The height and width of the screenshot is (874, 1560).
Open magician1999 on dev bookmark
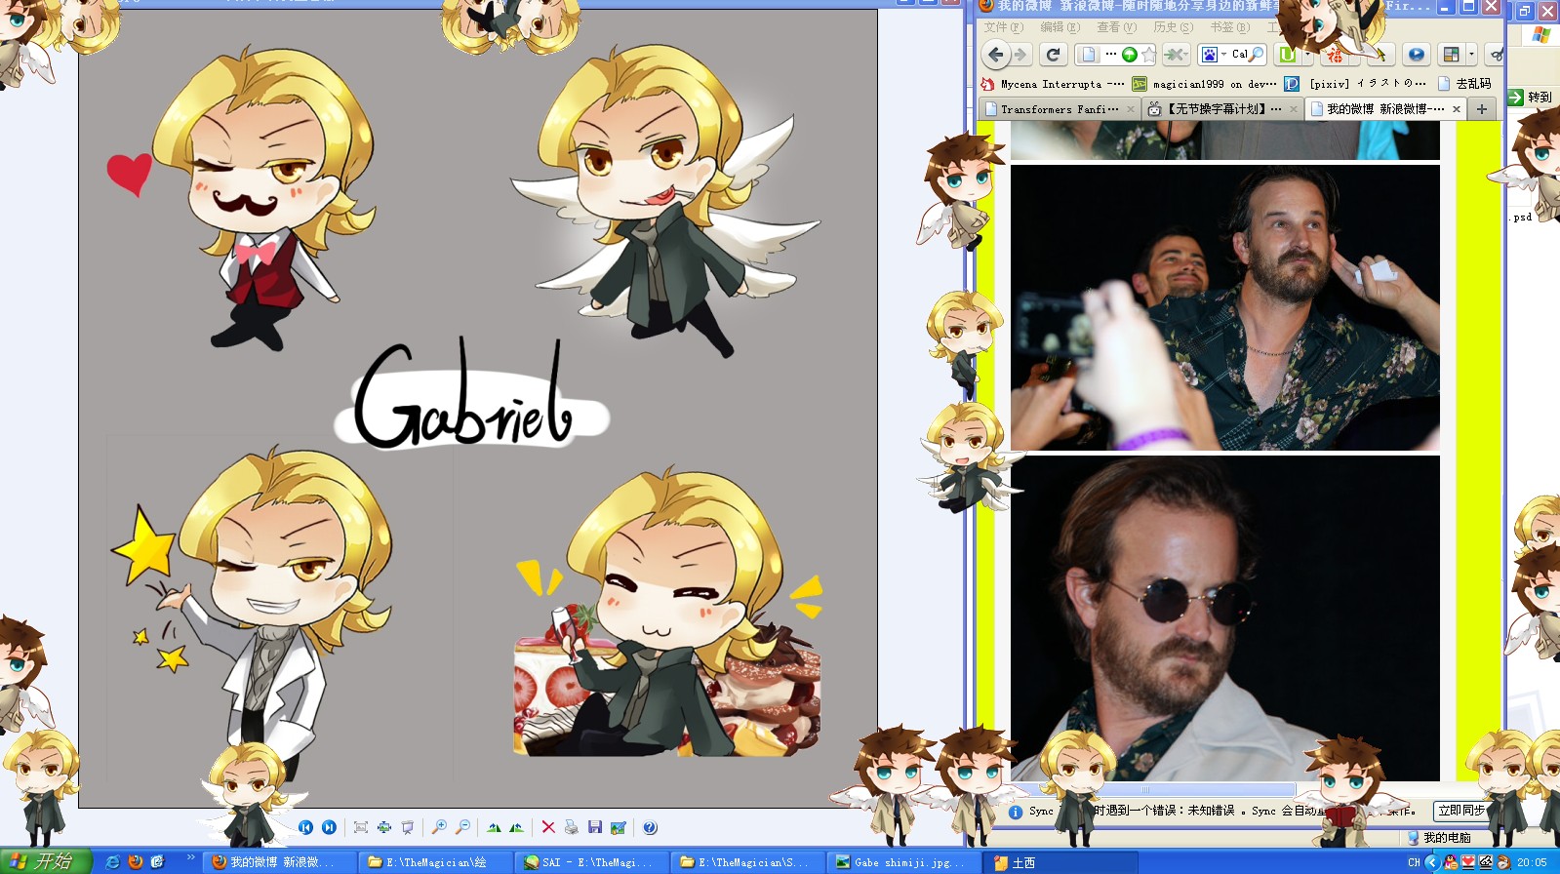click(x=1204, y=84)
